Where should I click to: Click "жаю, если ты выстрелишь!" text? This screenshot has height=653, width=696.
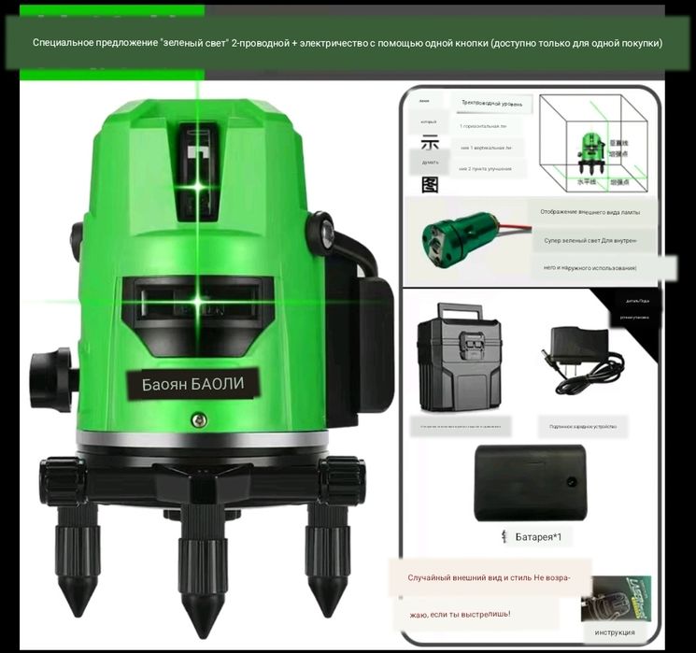(x=460, y=615)
